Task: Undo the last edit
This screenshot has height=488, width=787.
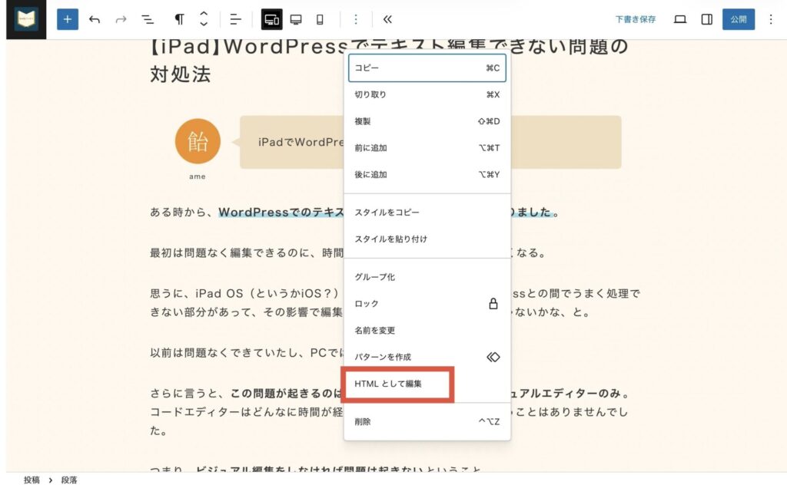Action: 95,19
